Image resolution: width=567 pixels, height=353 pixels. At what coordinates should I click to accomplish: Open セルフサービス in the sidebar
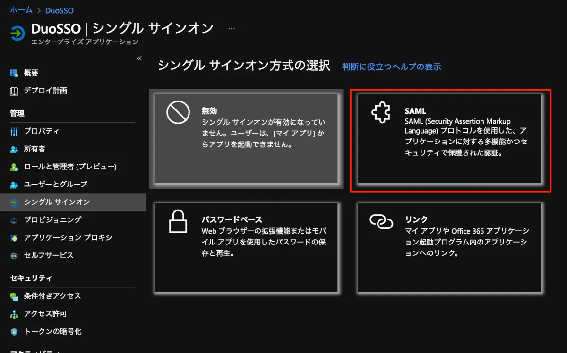pyautogui.click(x=73, y=255)
